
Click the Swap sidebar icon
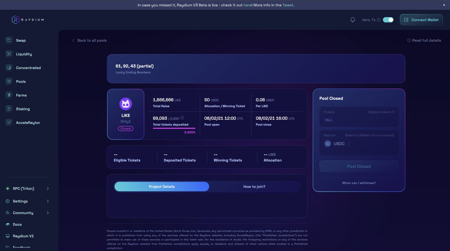pyautogui.click(x=9, y=40)
